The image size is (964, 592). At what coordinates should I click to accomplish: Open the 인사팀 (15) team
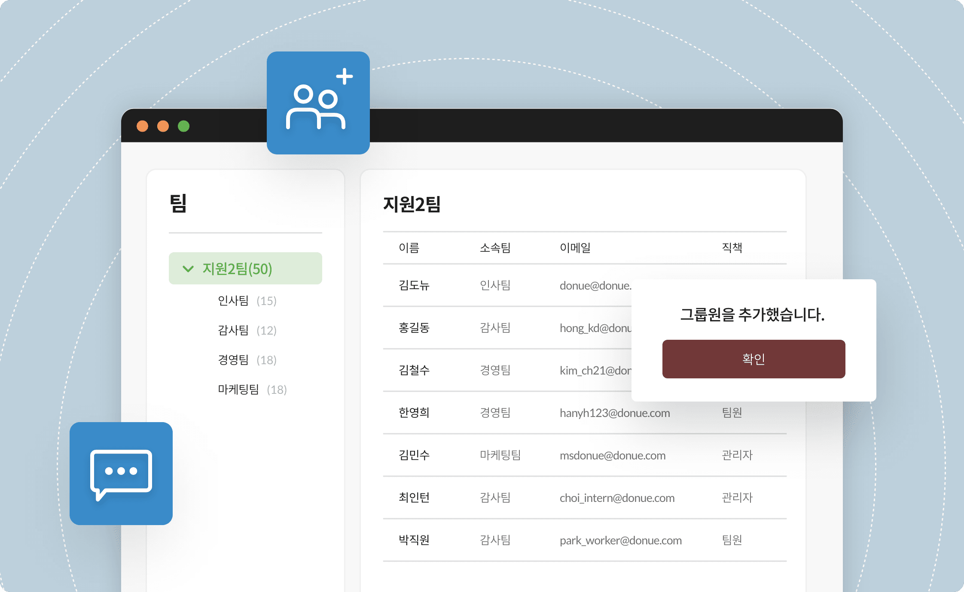point(247,301)
